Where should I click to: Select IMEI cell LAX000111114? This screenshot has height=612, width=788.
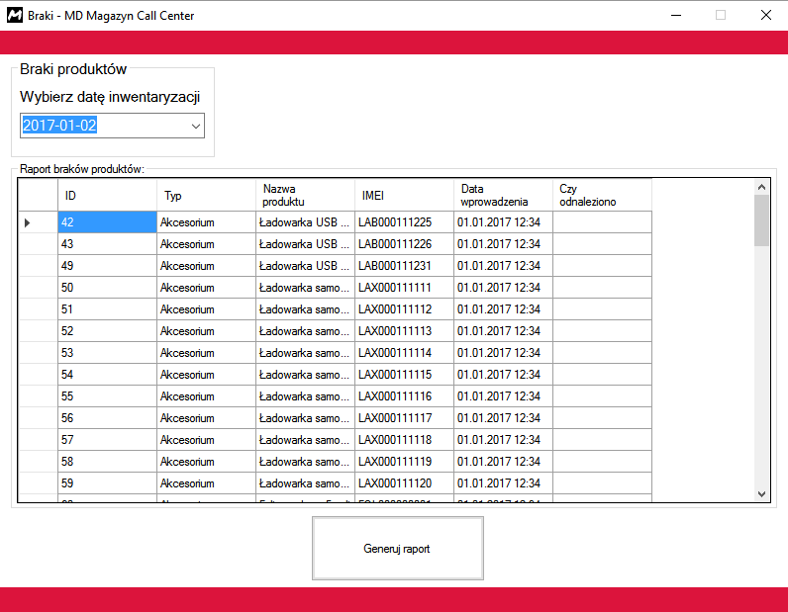(x=405, y=353)
